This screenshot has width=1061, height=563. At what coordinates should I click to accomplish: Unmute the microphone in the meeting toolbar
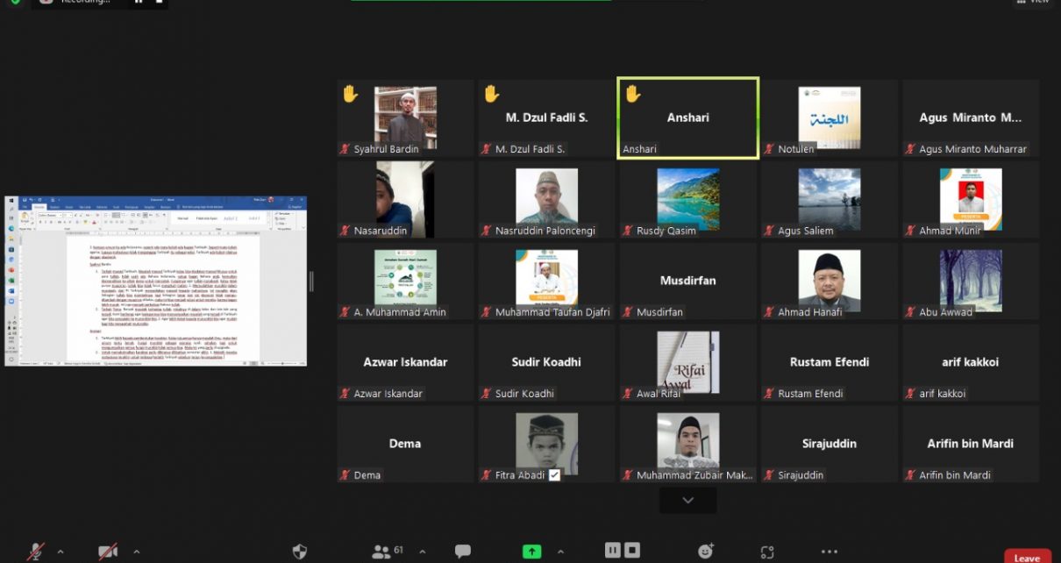pos(36,552)
